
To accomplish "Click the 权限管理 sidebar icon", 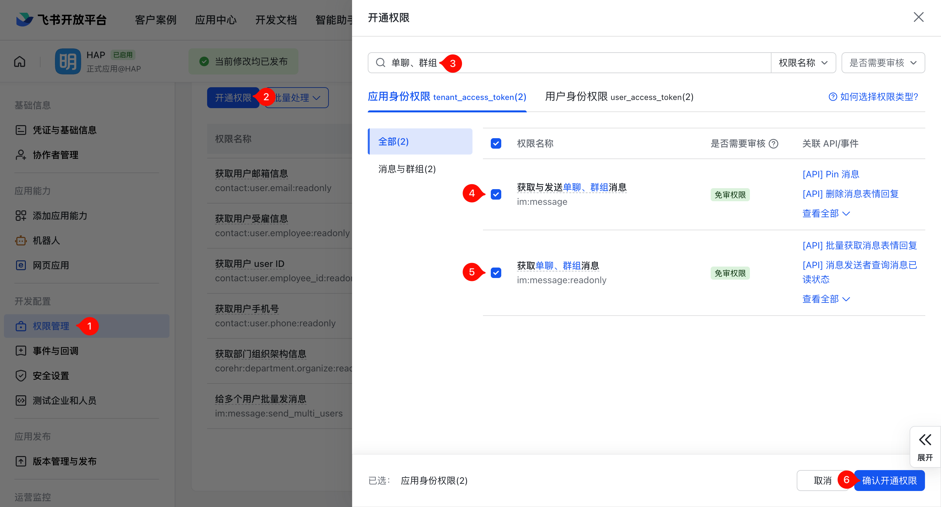I will [x=21, y=326].
